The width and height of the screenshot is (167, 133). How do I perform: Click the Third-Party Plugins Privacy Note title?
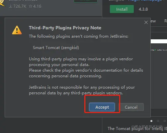65,28
